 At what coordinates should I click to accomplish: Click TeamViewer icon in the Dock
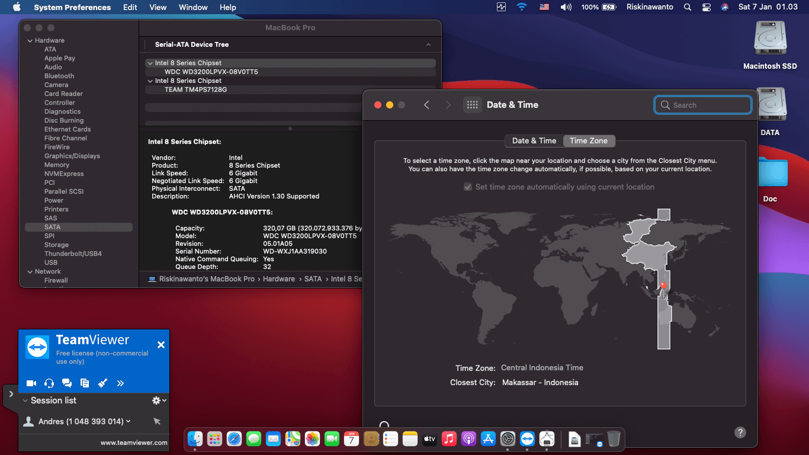click(x=527, y=438)
